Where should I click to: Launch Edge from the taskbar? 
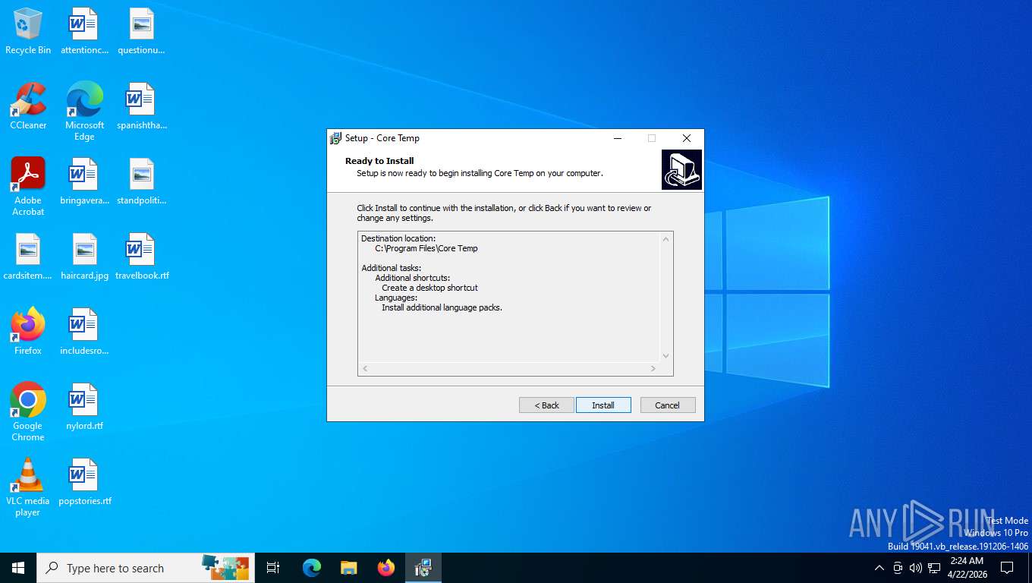point(312,568)
